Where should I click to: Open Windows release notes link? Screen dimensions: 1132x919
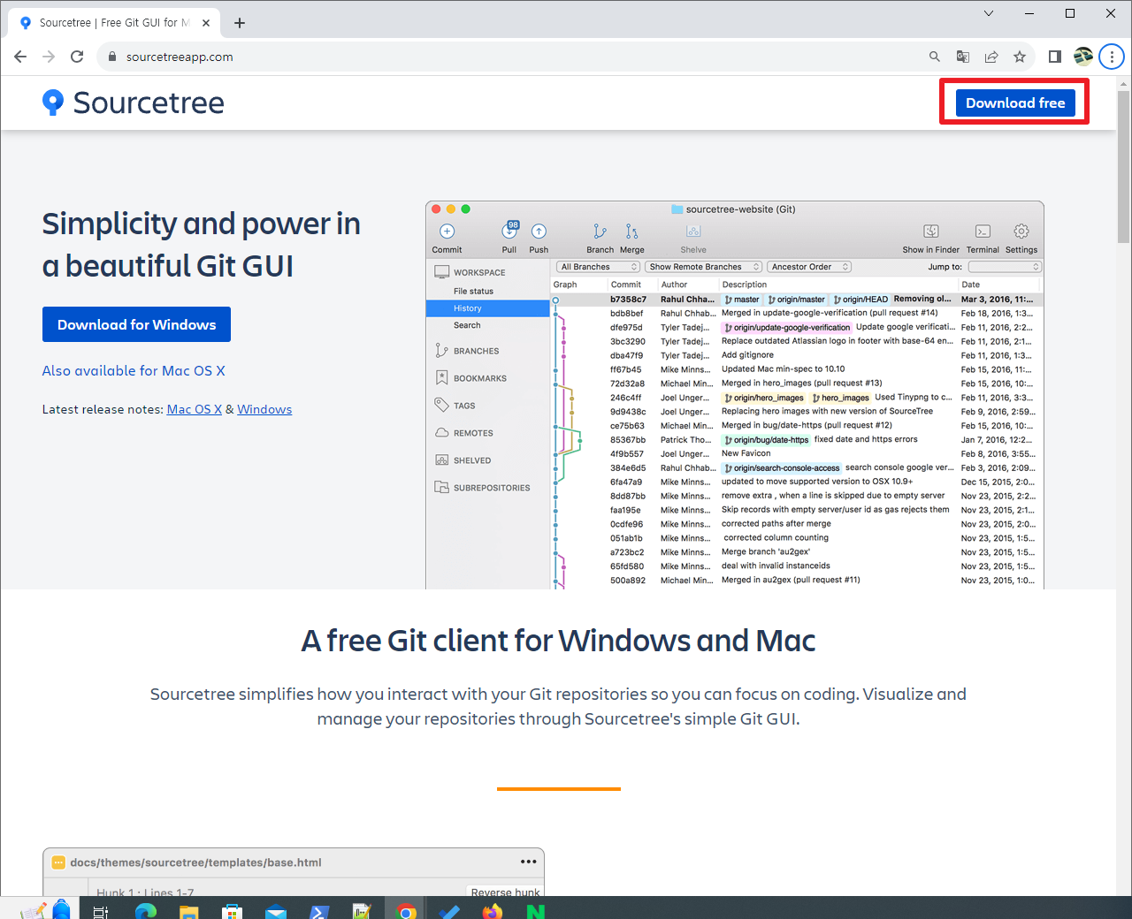pyautogui.click(x=264, y=409)
